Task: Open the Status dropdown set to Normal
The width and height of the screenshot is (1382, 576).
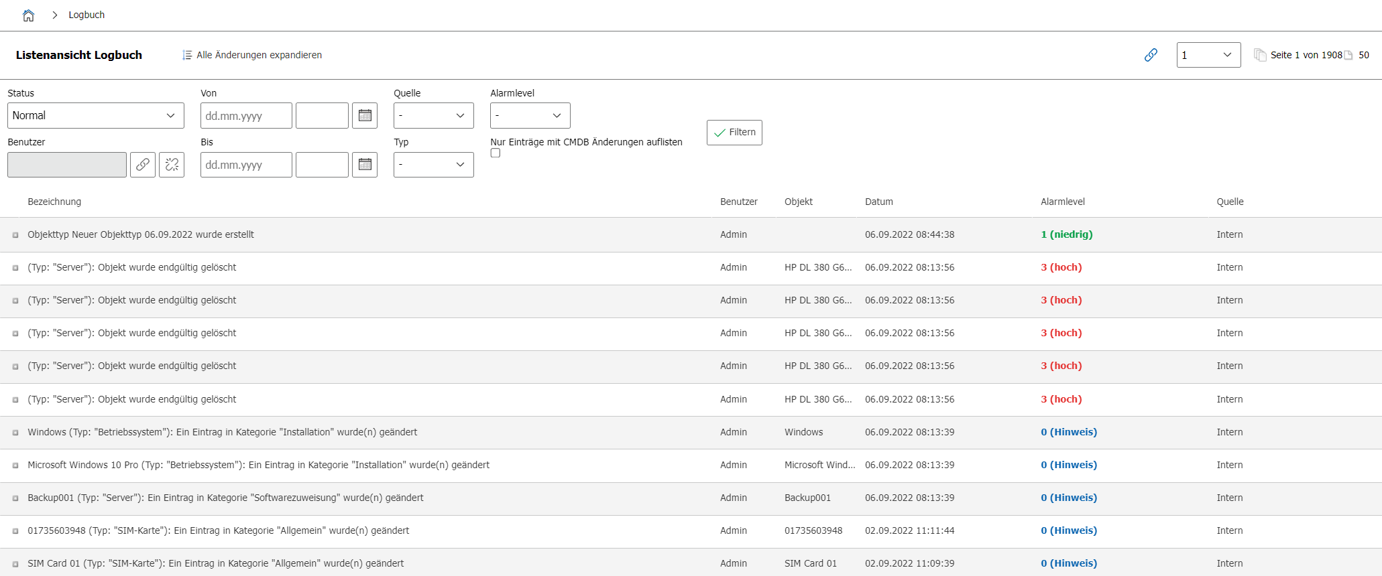Action: 96,115
